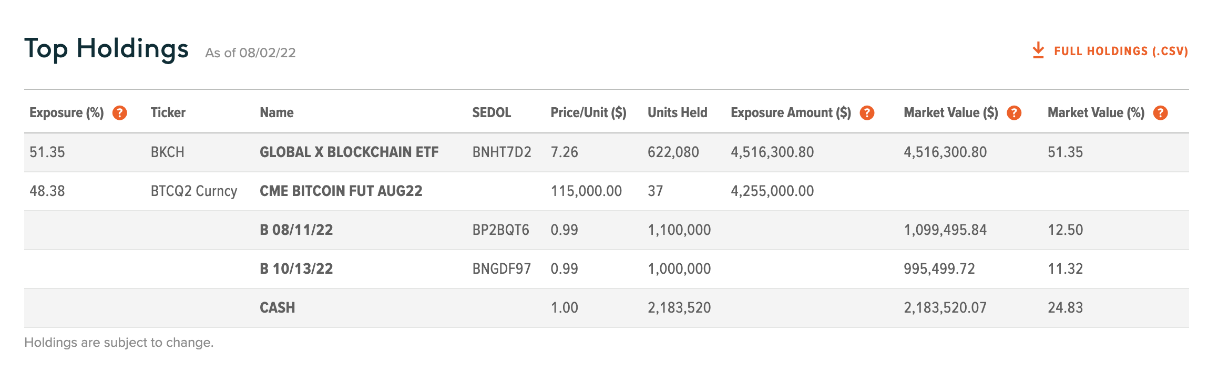The image size is (1208, 372).
Task: Click the 48.38 exposure percent cell
Action: tap(47, 191)
